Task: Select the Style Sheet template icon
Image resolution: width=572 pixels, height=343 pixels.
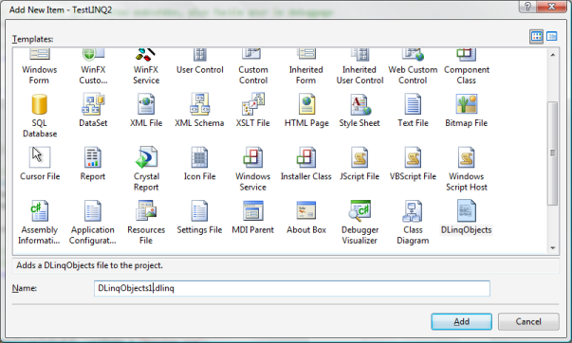Action: coord(360,104)
